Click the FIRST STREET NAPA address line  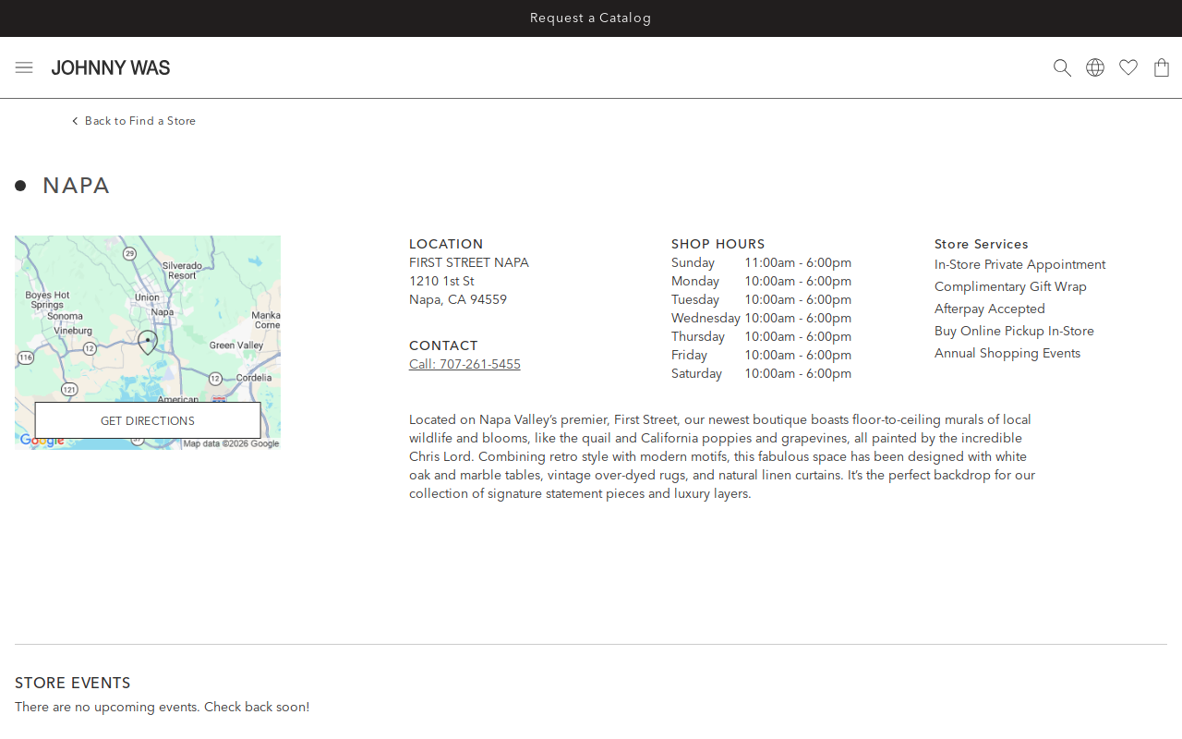coord(469,263)
